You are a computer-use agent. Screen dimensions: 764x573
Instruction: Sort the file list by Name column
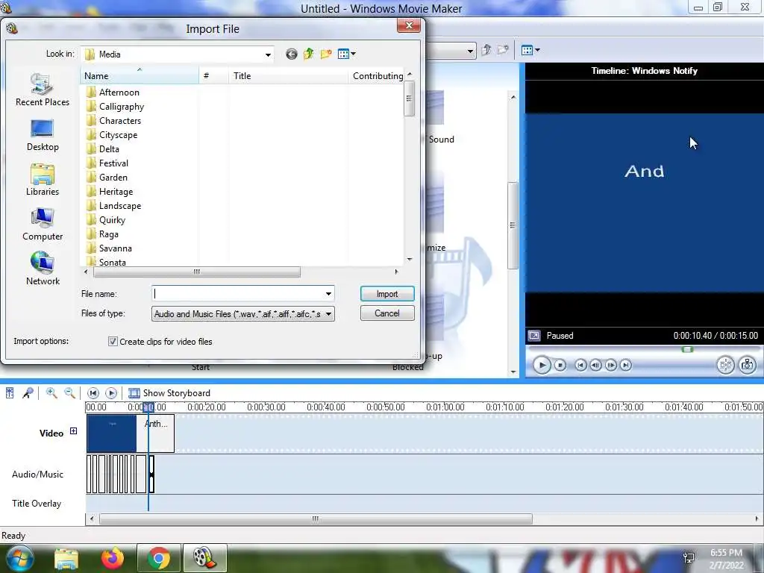coord(140,76)
